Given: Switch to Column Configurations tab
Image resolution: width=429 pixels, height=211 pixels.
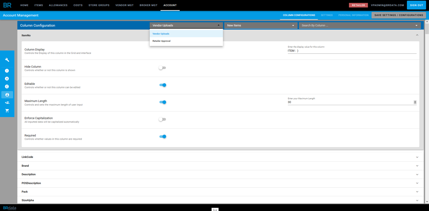Looking at the screenshot, I should (299, 15).
